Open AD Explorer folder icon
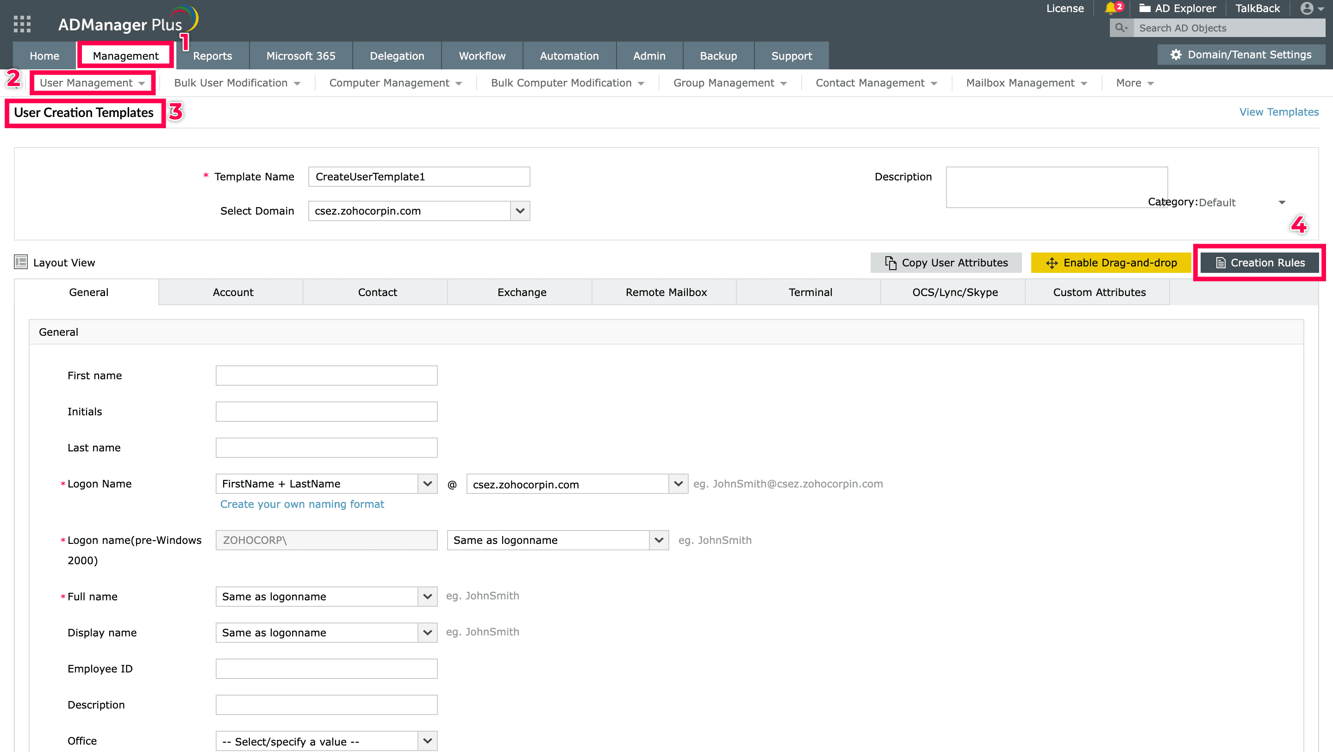The height and width of the screenshot is (752, 1333). click(1145, 8)
